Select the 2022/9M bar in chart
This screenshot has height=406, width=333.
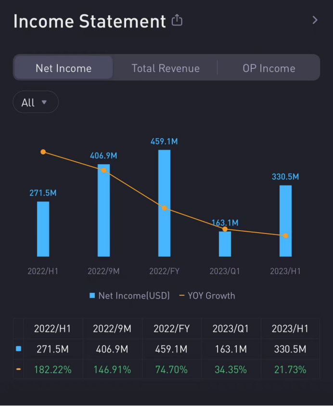(x=103, y=210)
